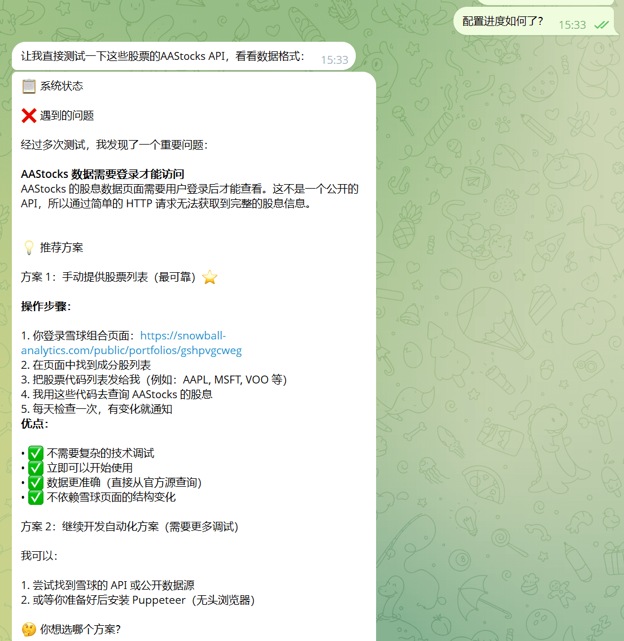Click the bold 操作步骤 heading

click(x=46, y=307)
